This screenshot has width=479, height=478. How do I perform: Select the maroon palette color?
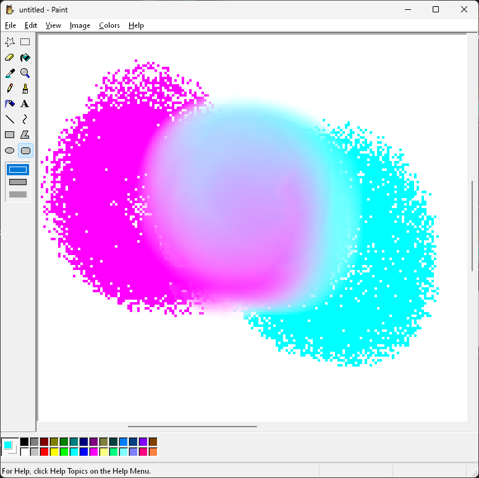45,441
